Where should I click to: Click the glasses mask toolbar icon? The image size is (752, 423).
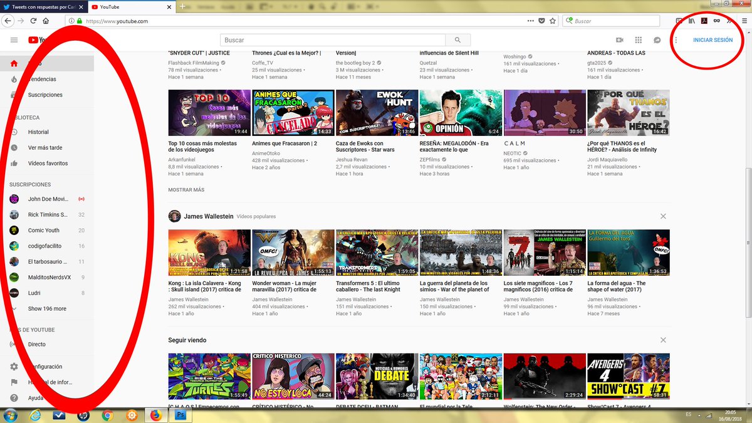[717, 21]
